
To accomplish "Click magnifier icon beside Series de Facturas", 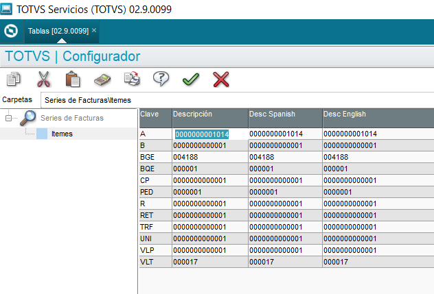I will pos(28,118).
